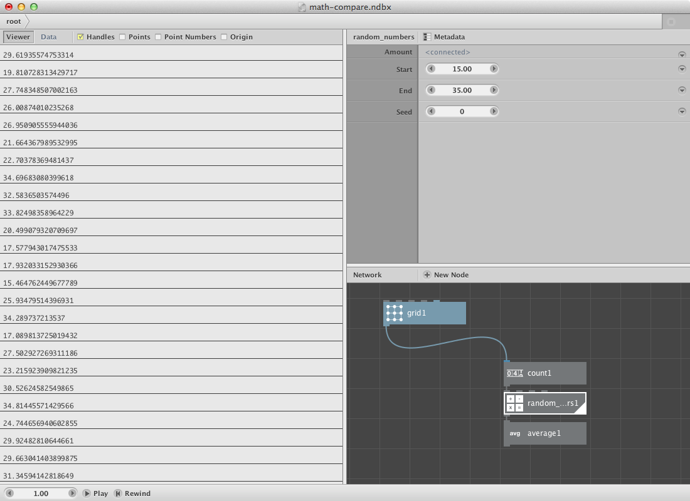Click the average1 avg icon

click(x=514, y=433)
